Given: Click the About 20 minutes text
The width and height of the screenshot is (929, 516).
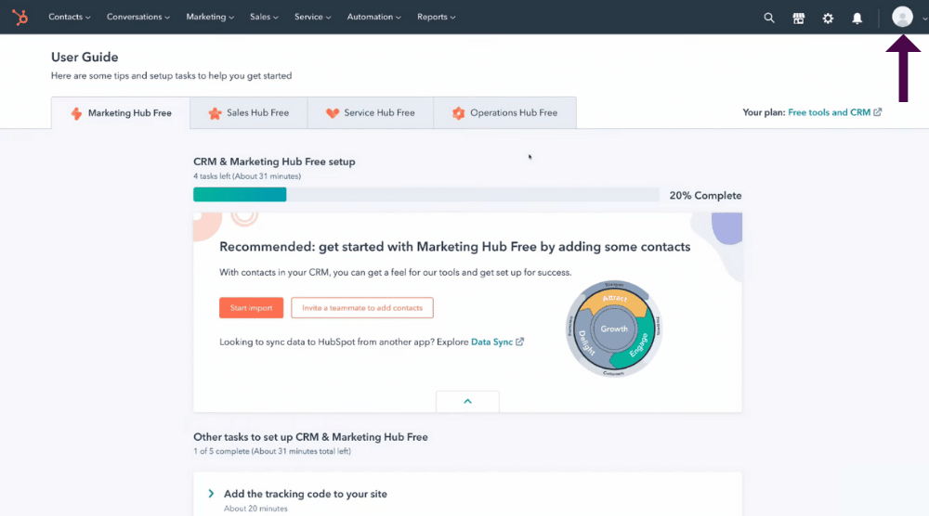Looking at the screenshot, I should [x=255, y=509].
